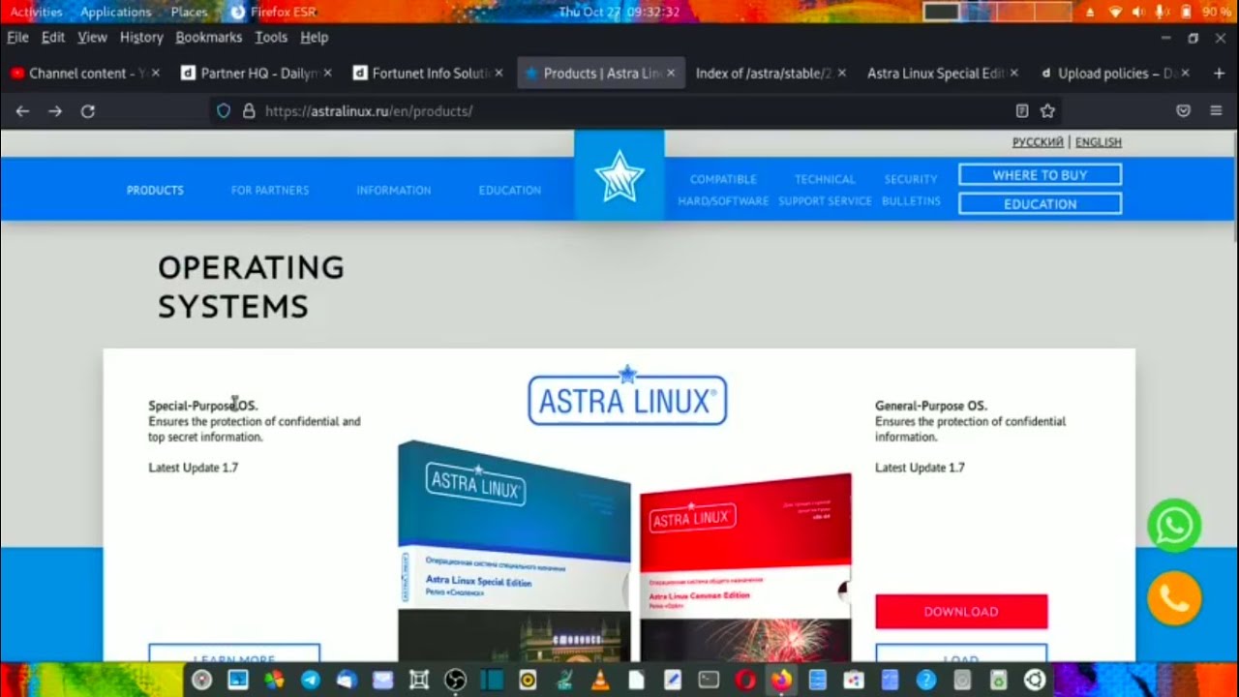Viewport: 1239px width, 697px height.
Task: Click the battery status icon
Action: [x=1186, y=12]
